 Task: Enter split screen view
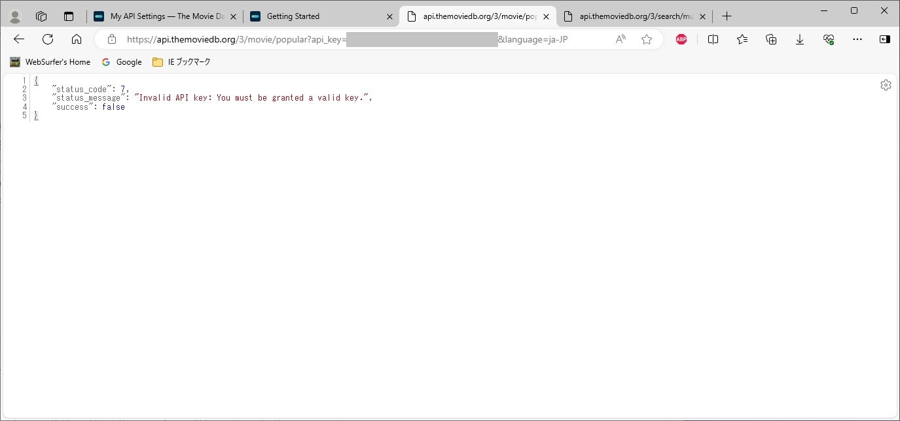713,39
